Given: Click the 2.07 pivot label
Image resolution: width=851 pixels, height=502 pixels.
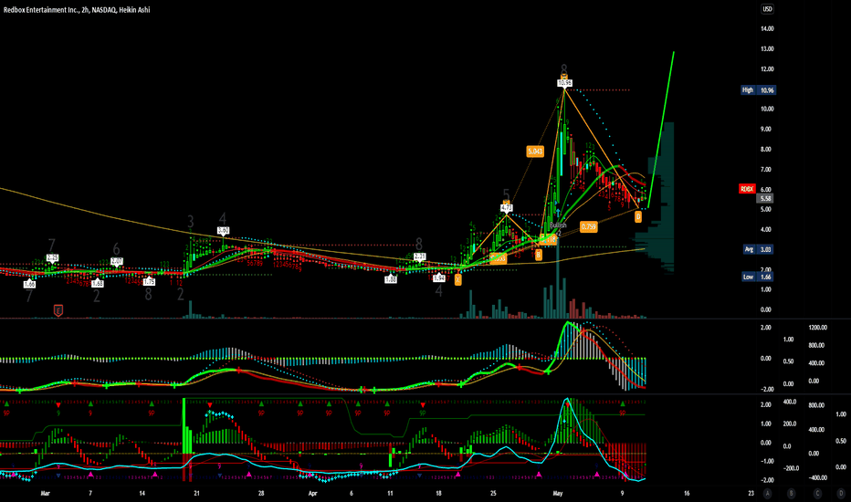Looking at the screenshot, I should point(117,262).
